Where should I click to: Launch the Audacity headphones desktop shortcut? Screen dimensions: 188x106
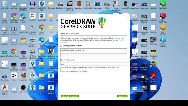(33, 4)
